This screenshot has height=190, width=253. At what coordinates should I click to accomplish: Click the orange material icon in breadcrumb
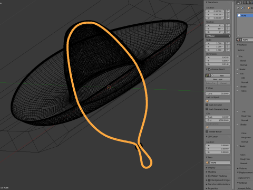[x=249, y=8]
